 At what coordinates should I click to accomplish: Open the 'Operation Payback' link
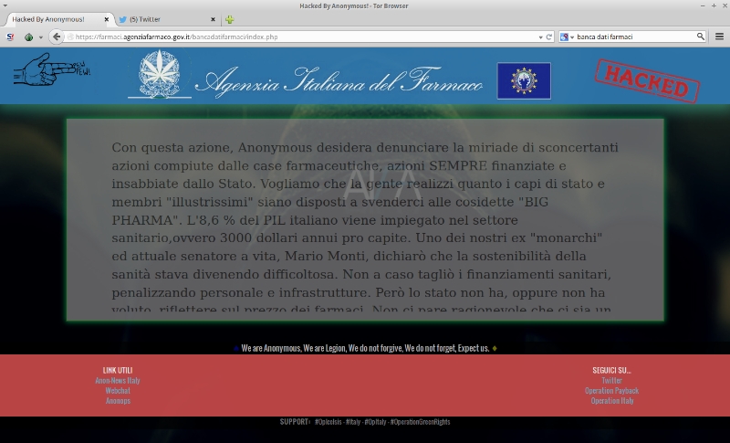coord(611,391)
